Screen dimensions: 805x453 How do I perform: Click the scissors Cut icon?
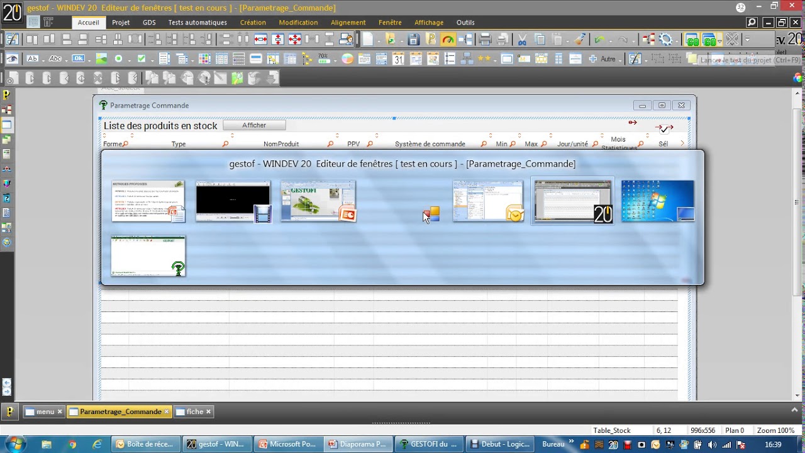(522, 40)
